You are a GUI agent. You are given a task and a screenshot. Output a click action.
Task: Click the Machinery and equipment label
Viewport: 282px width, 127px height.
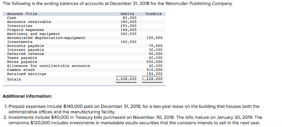click(x=33, y=34)
